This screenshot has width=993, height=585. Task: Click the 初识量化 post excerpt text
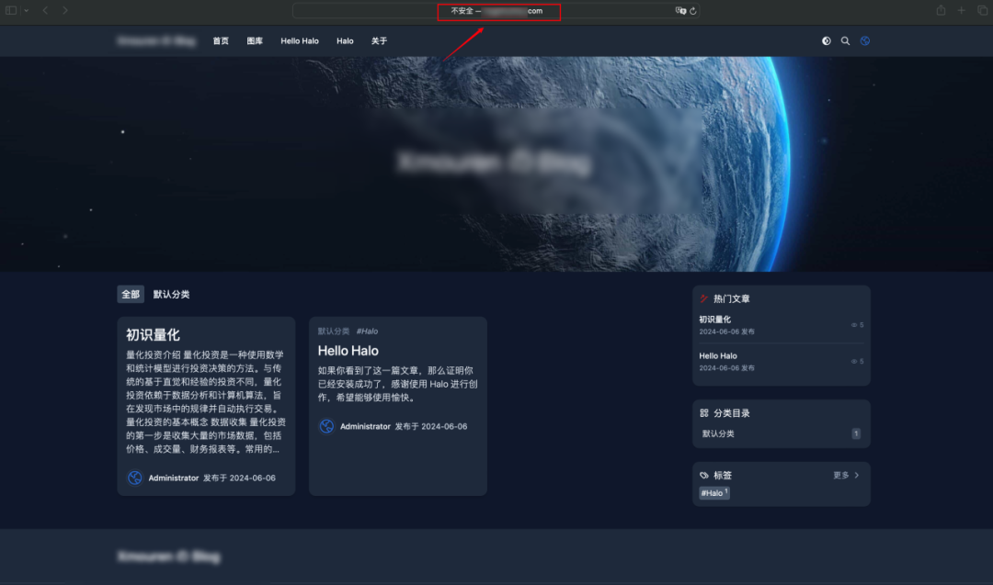[x=206, y=401]
